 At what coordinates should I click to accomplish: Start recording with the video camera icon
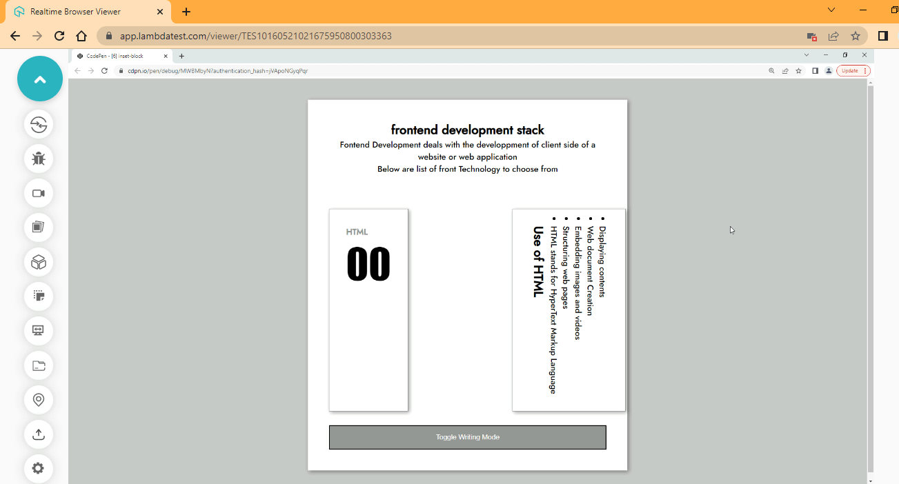pos(39,193)
